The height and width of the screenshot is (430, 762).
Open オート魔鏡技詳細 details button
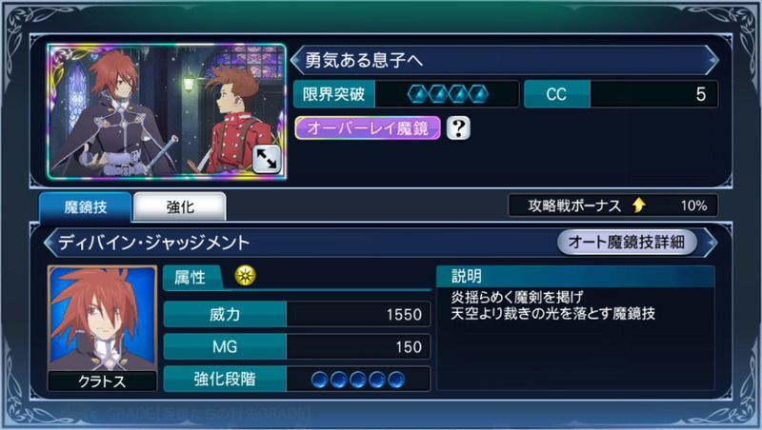(x=627, y=242)
